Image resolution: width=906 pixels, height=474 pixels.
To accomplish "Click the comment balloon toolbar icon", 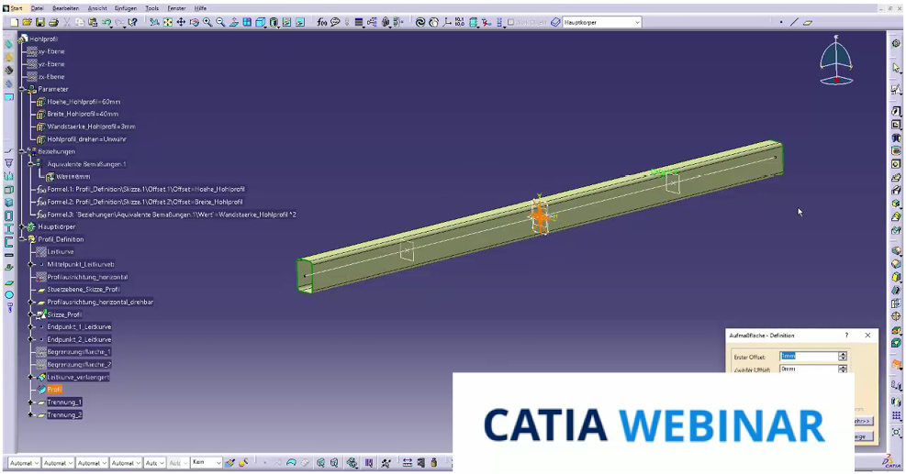I will pos(335,23).
